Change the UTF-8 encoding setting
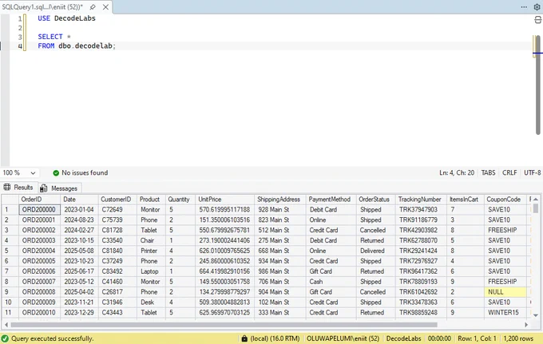543x344 pixels. [x=533, y=172]
